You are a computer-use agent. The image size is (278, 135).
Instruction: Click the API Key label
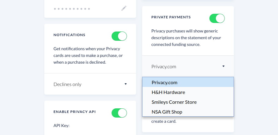(61, 126)
